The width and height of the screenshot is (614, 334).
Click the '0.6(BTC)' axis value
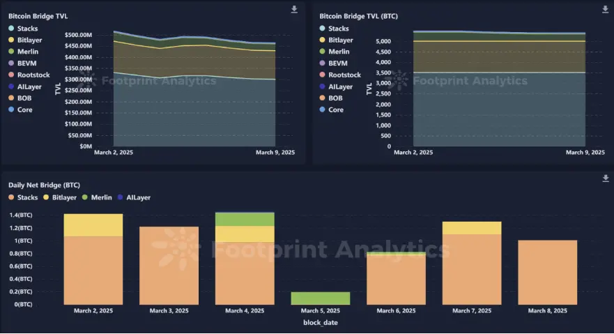click(x=21, y=266)
